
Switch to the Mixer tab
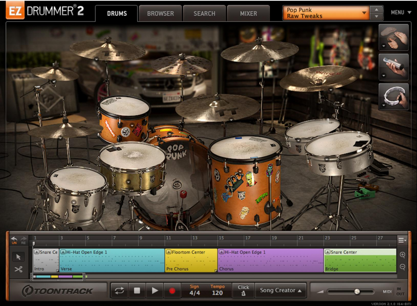[248, 14]
